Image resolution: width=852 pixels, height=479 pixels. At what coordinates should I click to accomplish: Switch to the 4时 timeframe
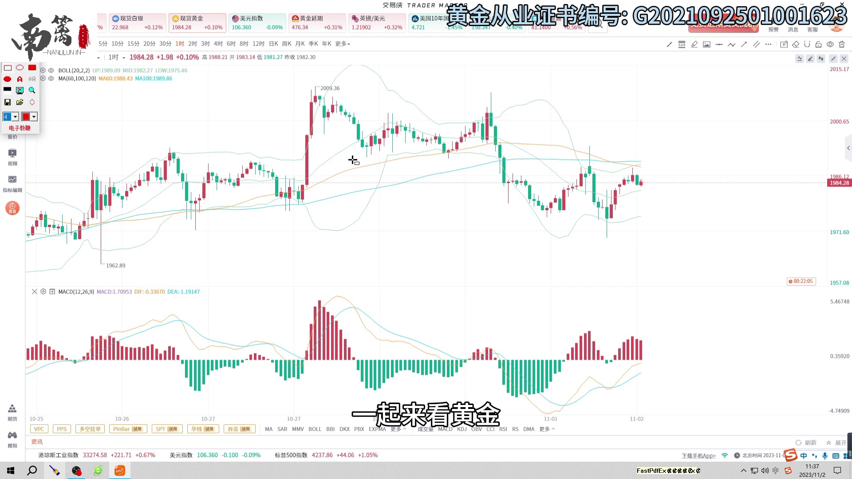218,44
